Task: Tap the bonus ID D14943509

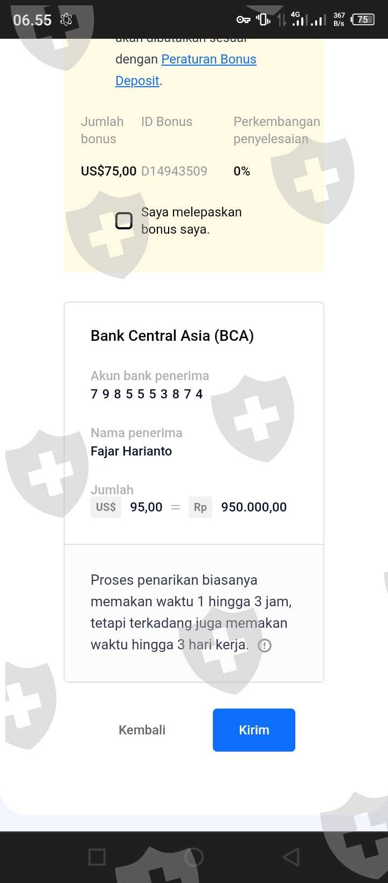Action: point(174,171)
